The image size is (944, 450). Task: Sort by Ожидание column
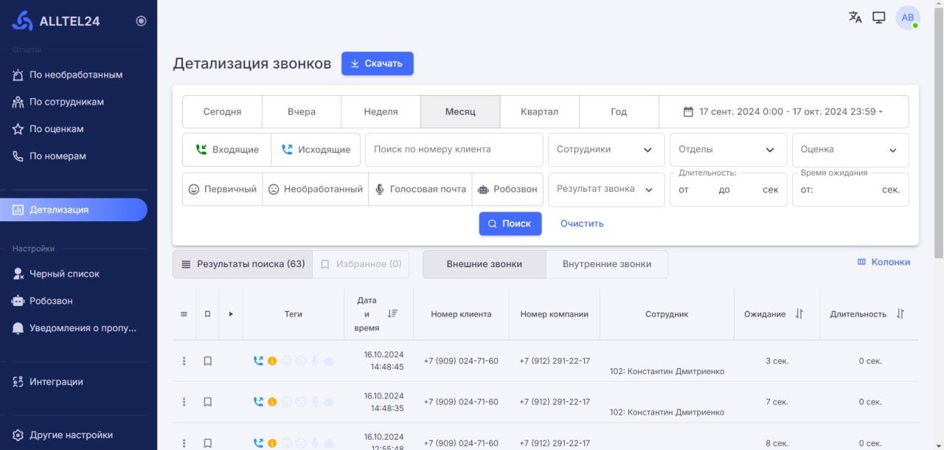click(799, 314)
